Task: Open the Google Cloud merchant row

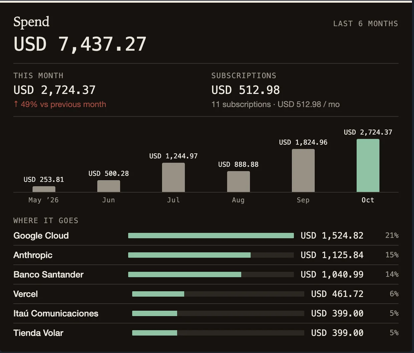Action: click(x=206, y=235)
